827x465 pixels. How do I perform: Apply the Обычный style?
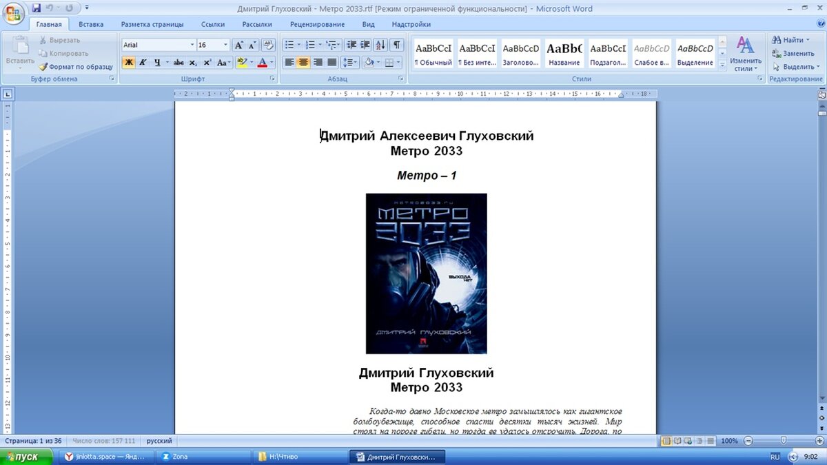[x=433, y=53]
